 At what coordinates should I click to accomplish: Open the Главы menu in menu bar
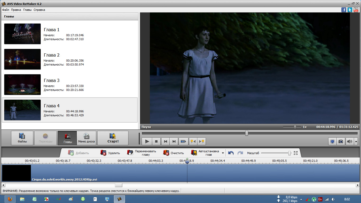27,10
